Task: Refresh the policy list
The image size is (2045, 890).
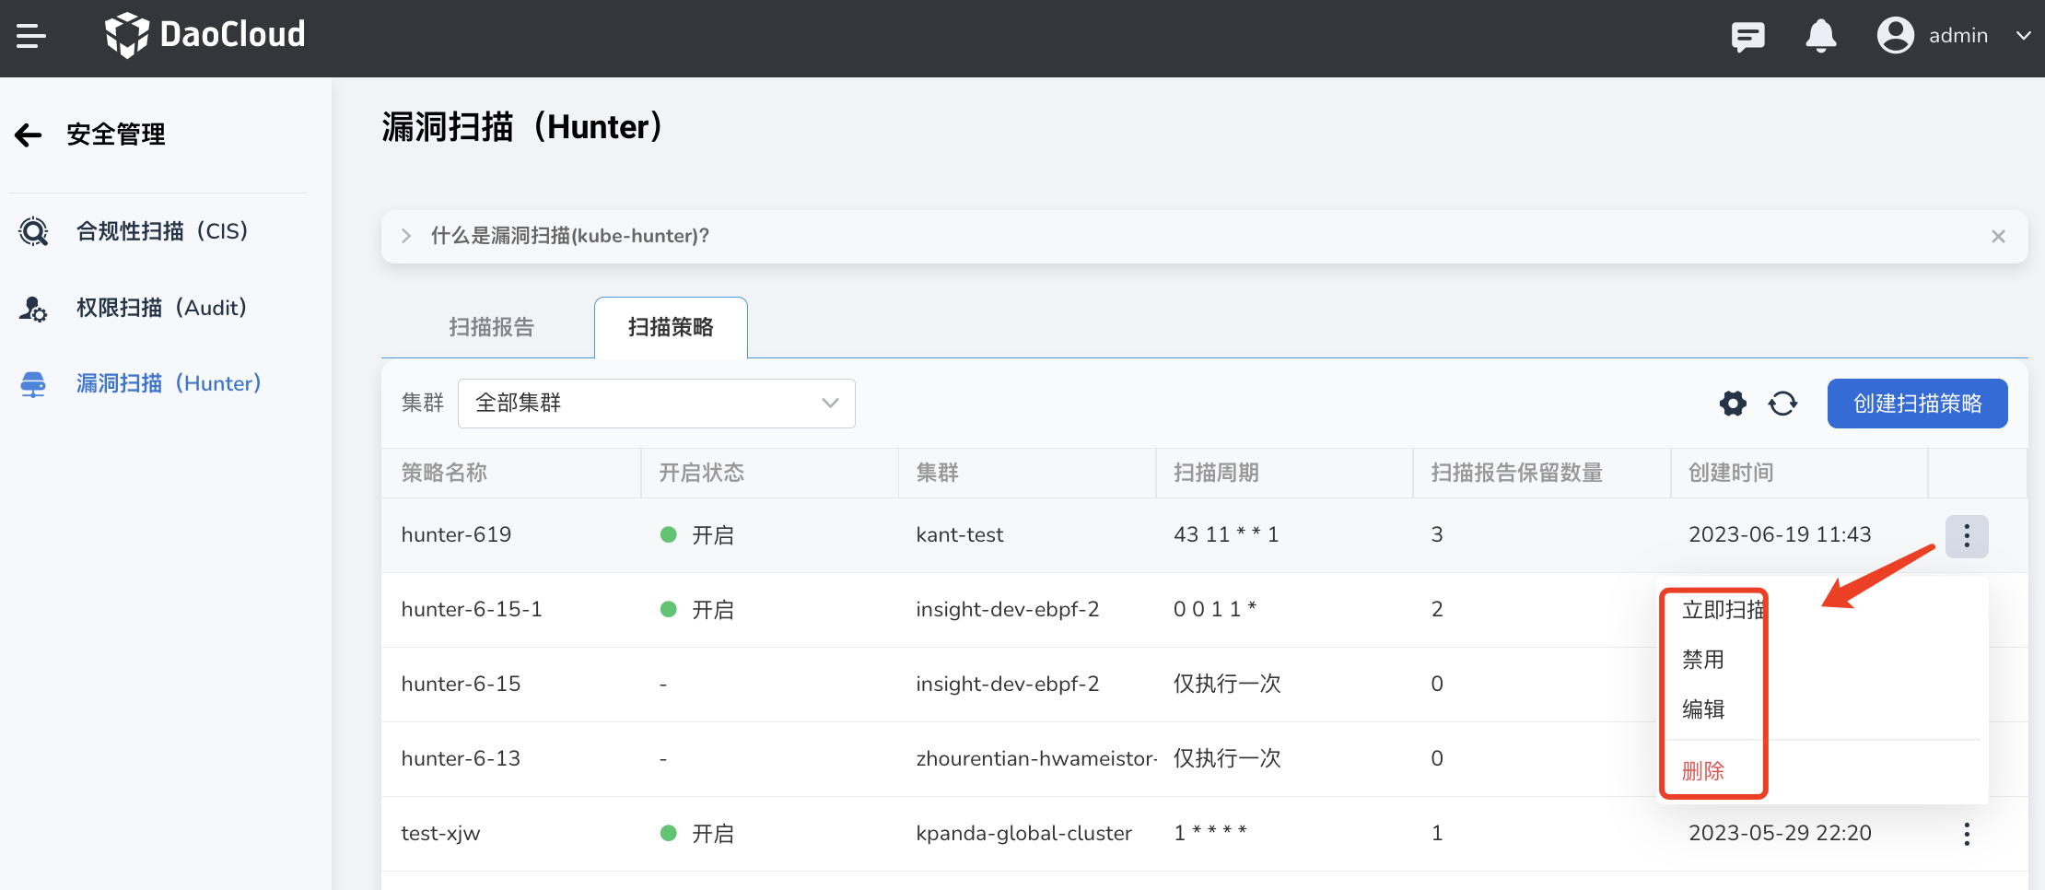Action: [1782, 404]
